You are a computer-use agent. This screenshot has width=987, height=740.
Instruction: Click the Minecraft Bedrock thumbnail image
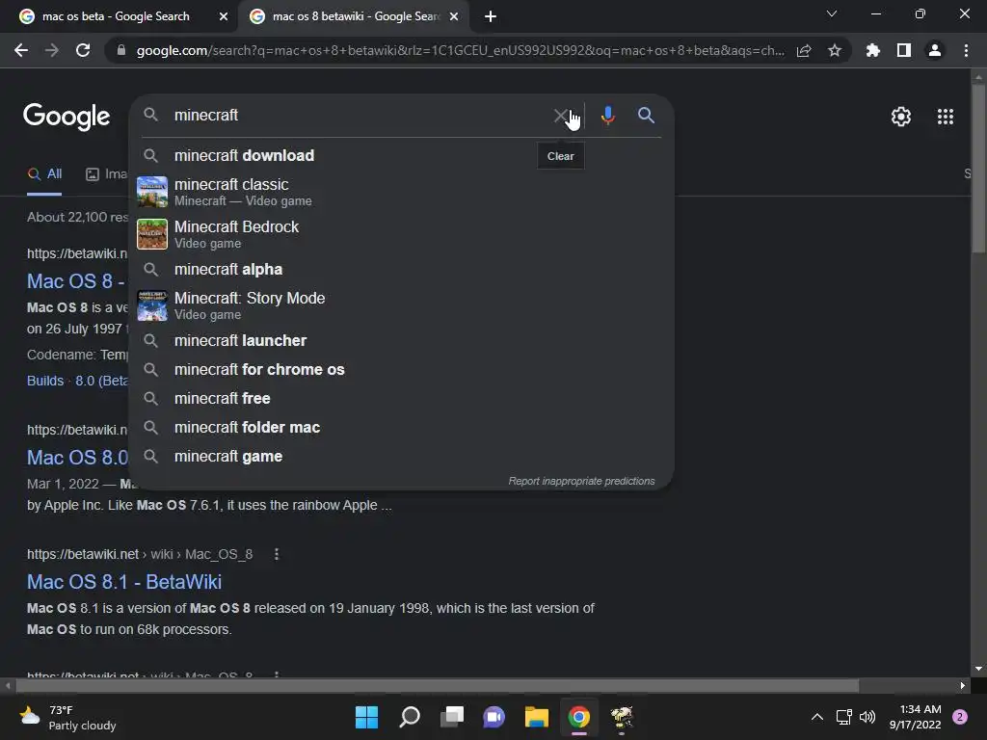(152, 234)
